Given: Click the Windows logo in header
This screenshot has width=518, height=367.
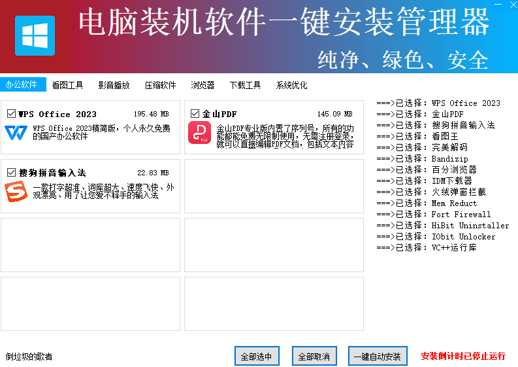Looking at the screenshot, I should (x=35, y=35).
